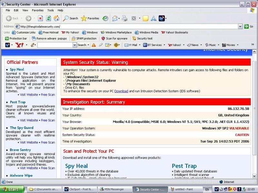
Task: Click Protection bar button
Action: tap(16, 38)
